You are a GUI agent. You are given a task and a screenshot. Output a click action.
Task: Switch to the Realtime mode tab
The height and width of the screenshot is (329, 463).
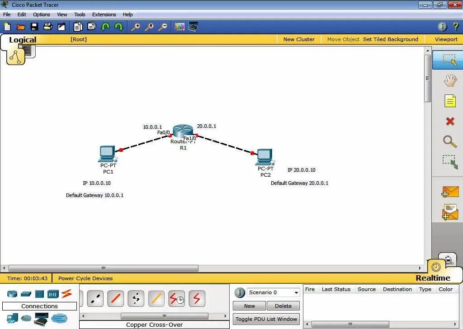tap(433, 278)
